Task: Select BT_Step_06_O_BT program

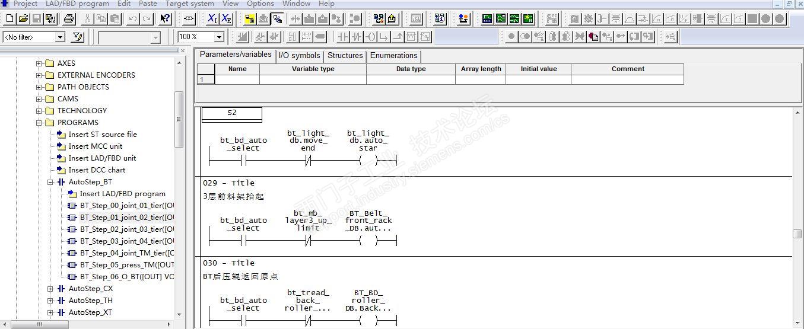Action: click(x=127, y=277)
